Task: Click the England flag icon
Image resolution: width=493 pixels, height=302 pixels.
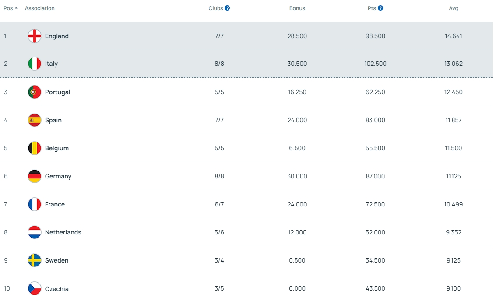Action: [x=35, y=36]
